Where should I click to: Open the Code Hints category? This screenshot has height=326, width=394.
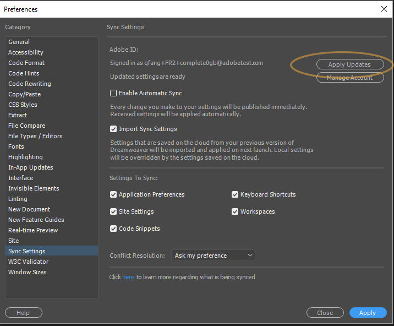[24, 73]
